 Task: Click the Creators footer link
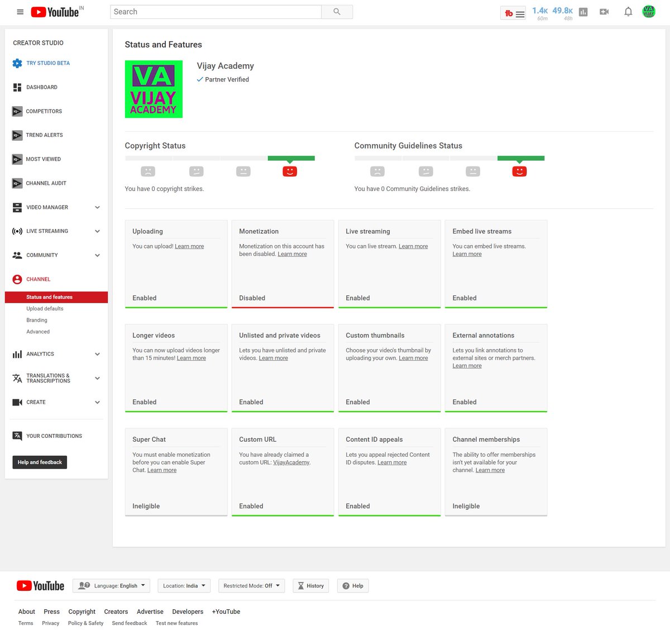(x=116, y=612)
